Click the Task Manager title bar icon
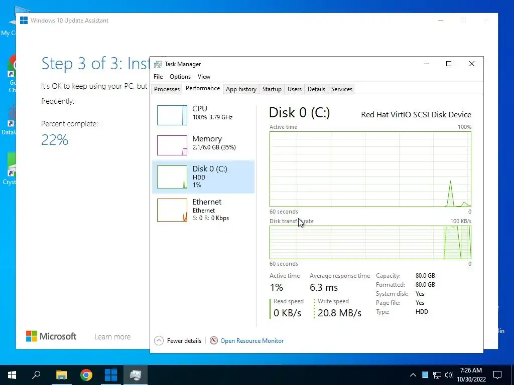Viewport: 514px width, 385px height. (158, 64)
